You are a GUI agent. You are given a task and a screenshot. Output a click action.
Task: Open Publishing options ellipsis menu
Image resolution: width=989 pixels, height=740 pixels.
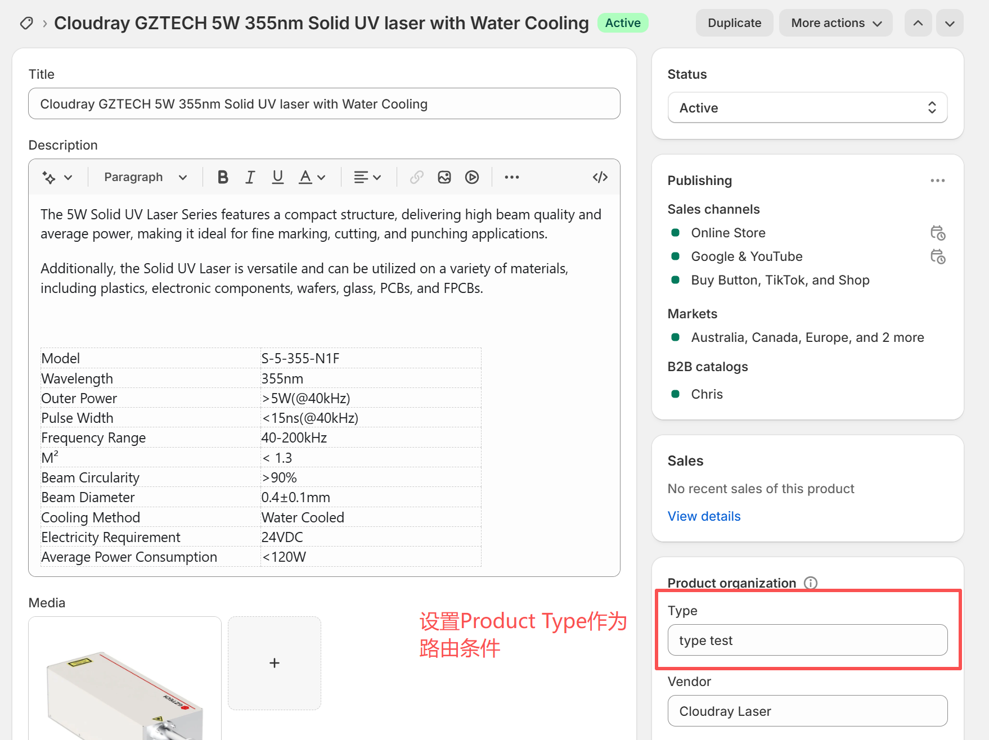937,181
